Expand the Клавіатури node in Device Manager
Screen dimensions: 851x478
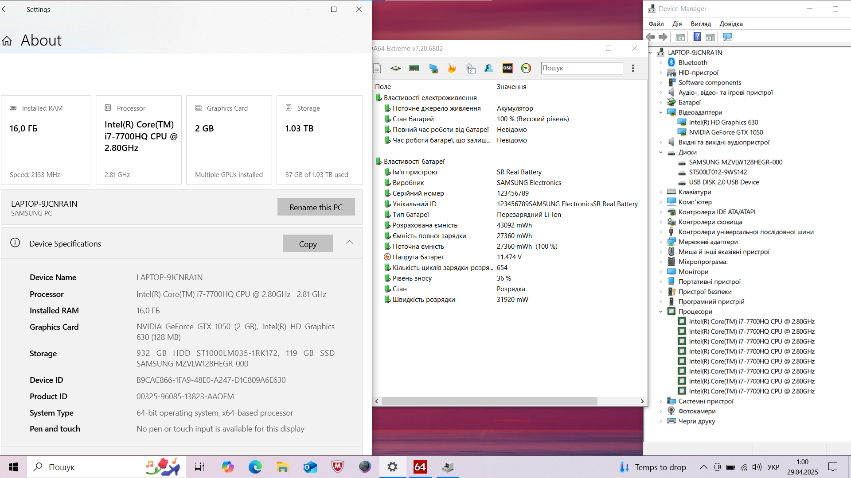point(661,192)
